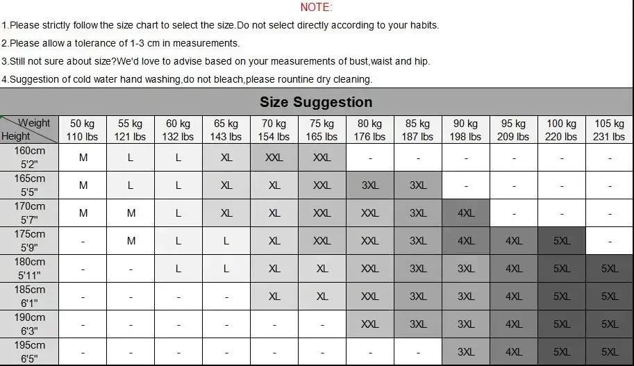Select the cold water hand washing note

coord(187,79)
